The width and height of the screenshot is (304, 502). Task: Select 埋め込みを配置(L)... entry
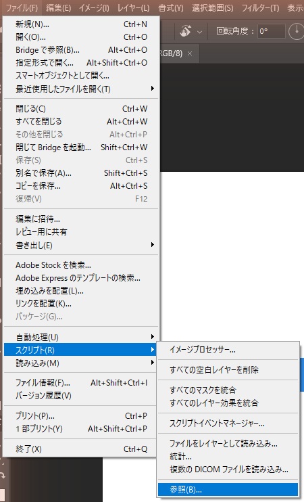(x=81, y=291)
